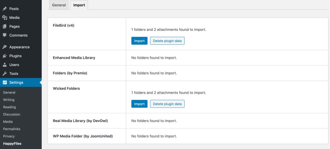
Task: Click the Plugins plug icon
Action: click(5, 56)
